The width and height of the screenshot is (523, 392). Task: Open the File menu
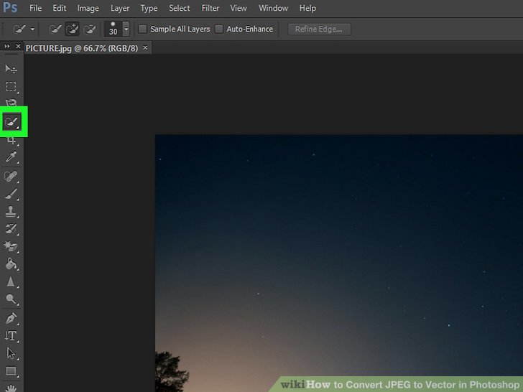click(x=35, y=8)
